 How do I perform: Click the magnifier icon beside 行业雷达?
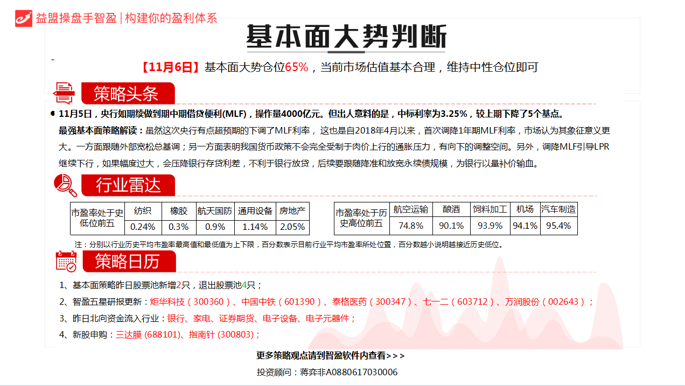click(65, 186)
